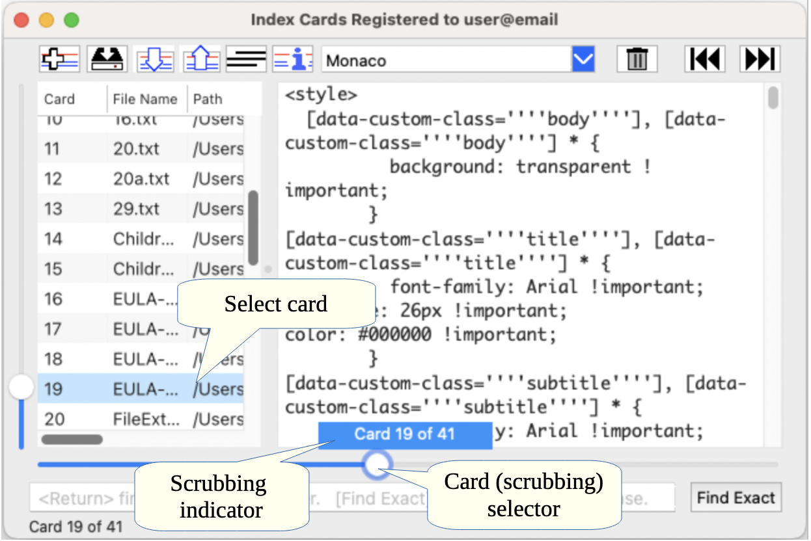Click the horizontal card scrubbing slider knob
The width and height of the screenshot is (811, 541).
tap(376, 464)
